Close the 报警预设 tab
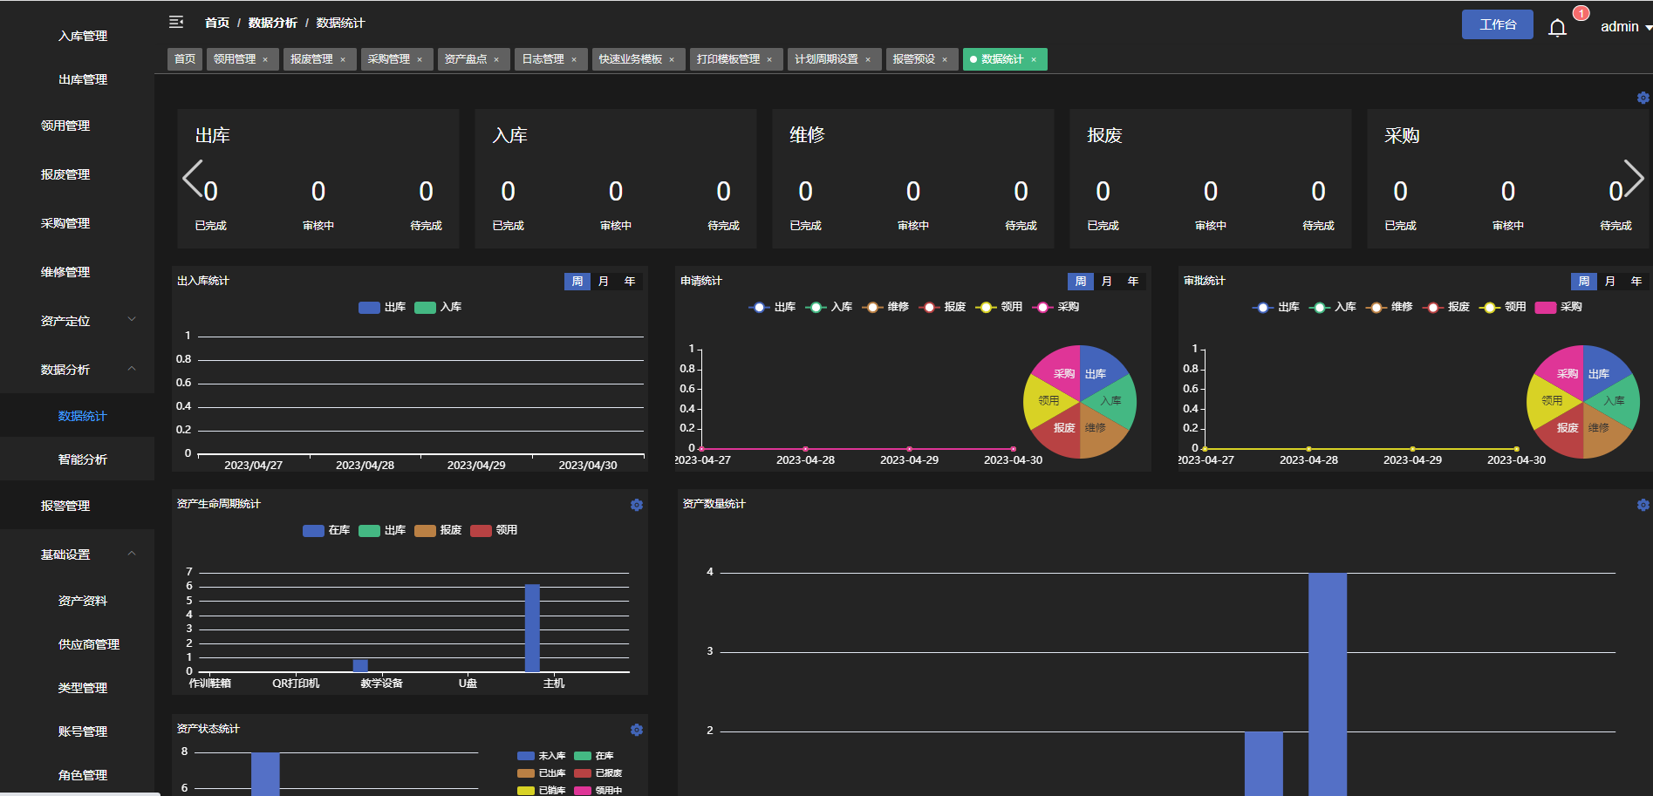Image resolution: width=1653 pixels, height=796 pixels. [x=945, y=59]
